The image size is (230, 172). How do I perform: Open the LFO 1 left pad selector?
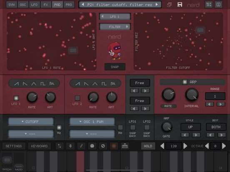[115, 17]
